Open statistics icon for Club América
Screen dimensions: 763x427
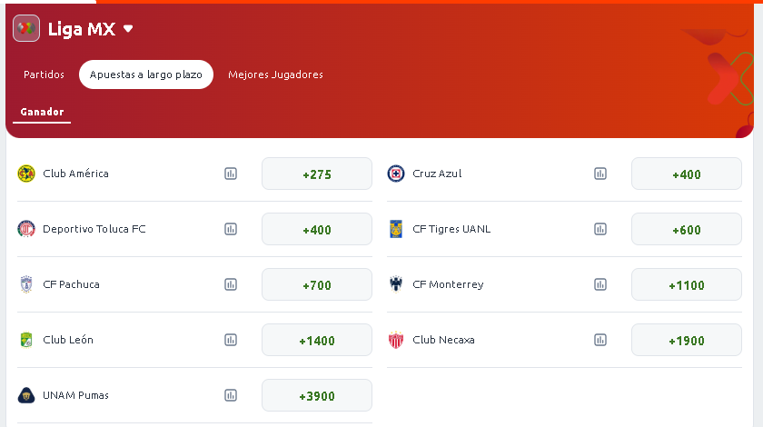(231, 174)
